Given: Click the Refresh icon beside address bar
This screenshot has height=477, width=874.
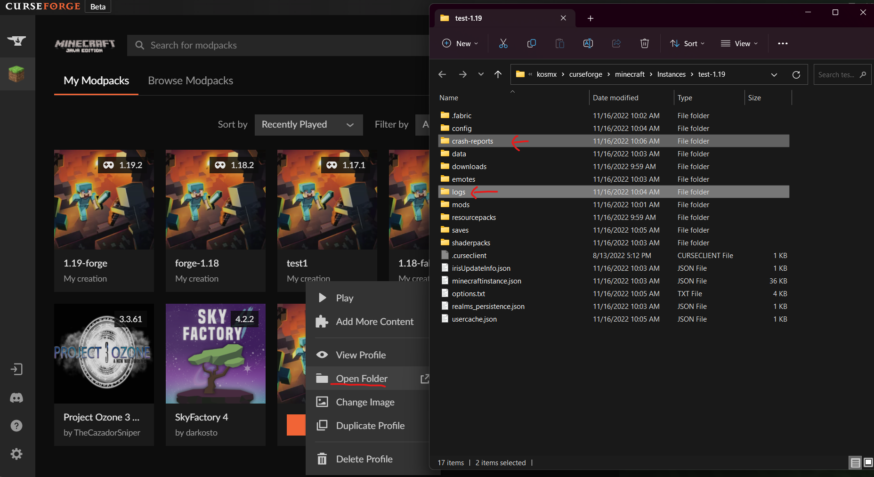Looking at the screenshot, I should (x=796, y=74).
